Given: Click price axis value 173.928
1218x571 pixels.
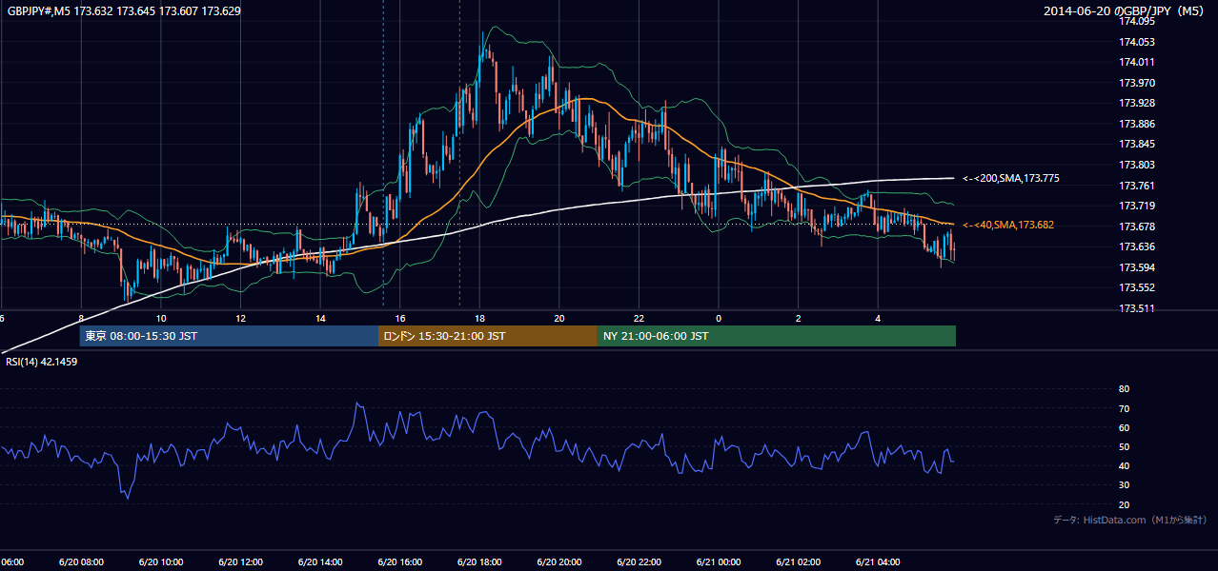Looking at the screenshot, I should pos(1136,103).
